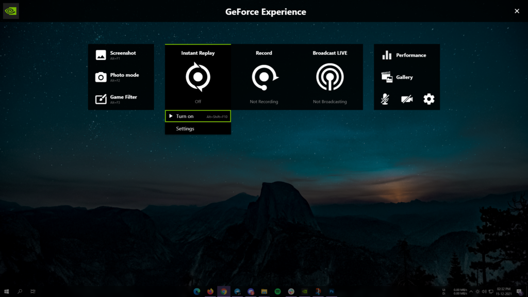Enable the webcam
528x297 pixels.
[x=407, y=99]
